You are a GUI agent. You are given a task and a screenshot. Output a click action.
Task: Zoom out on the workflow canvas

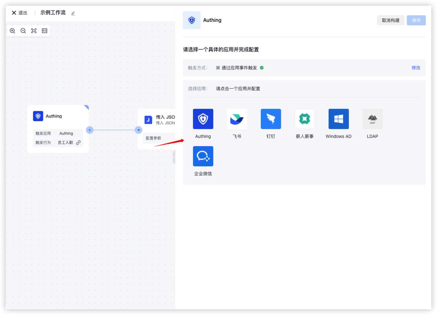23,31
